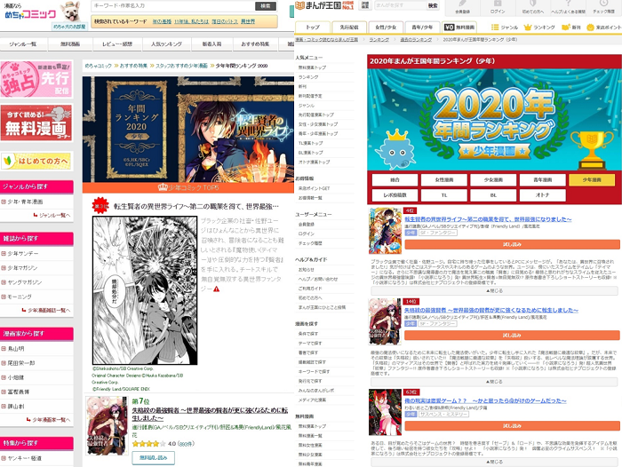Click the 検索 button on めちゃコミック
This screenshot has width=622, height=467.
click(x=266, y=6)
